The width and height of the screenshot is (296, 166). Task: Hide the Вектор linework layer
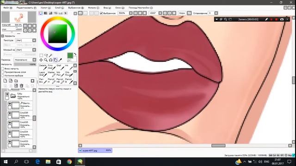[x=10, y=103]
